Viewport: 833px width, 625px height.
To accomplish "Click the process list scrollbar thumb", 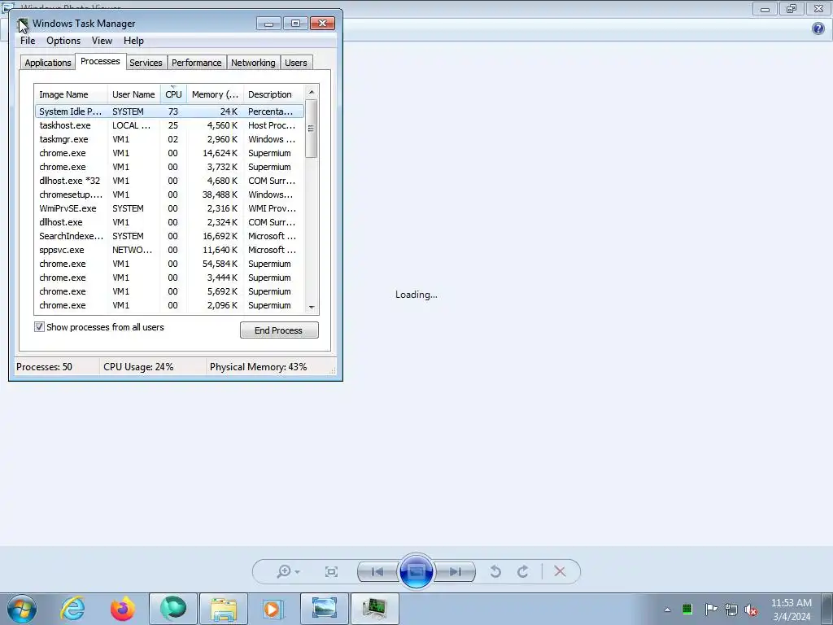I will [x=312, y=128].
